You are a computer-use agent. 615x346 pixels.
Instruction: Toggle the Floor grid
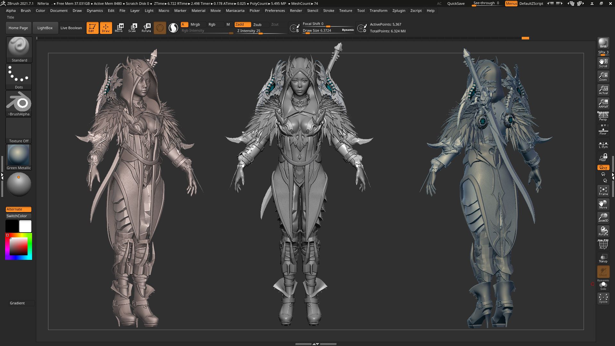pyautogui.click(x=603, y=130)
